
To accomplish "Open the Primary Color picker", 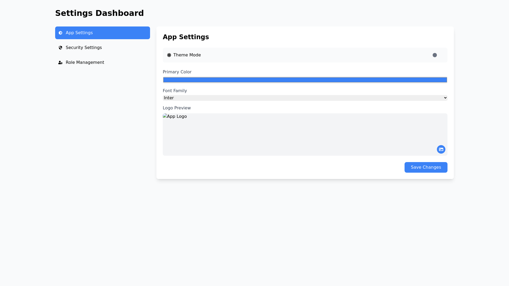I will pos(305,80).
